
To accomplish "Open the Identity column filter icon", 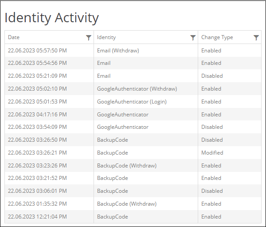I will point(193,38).
